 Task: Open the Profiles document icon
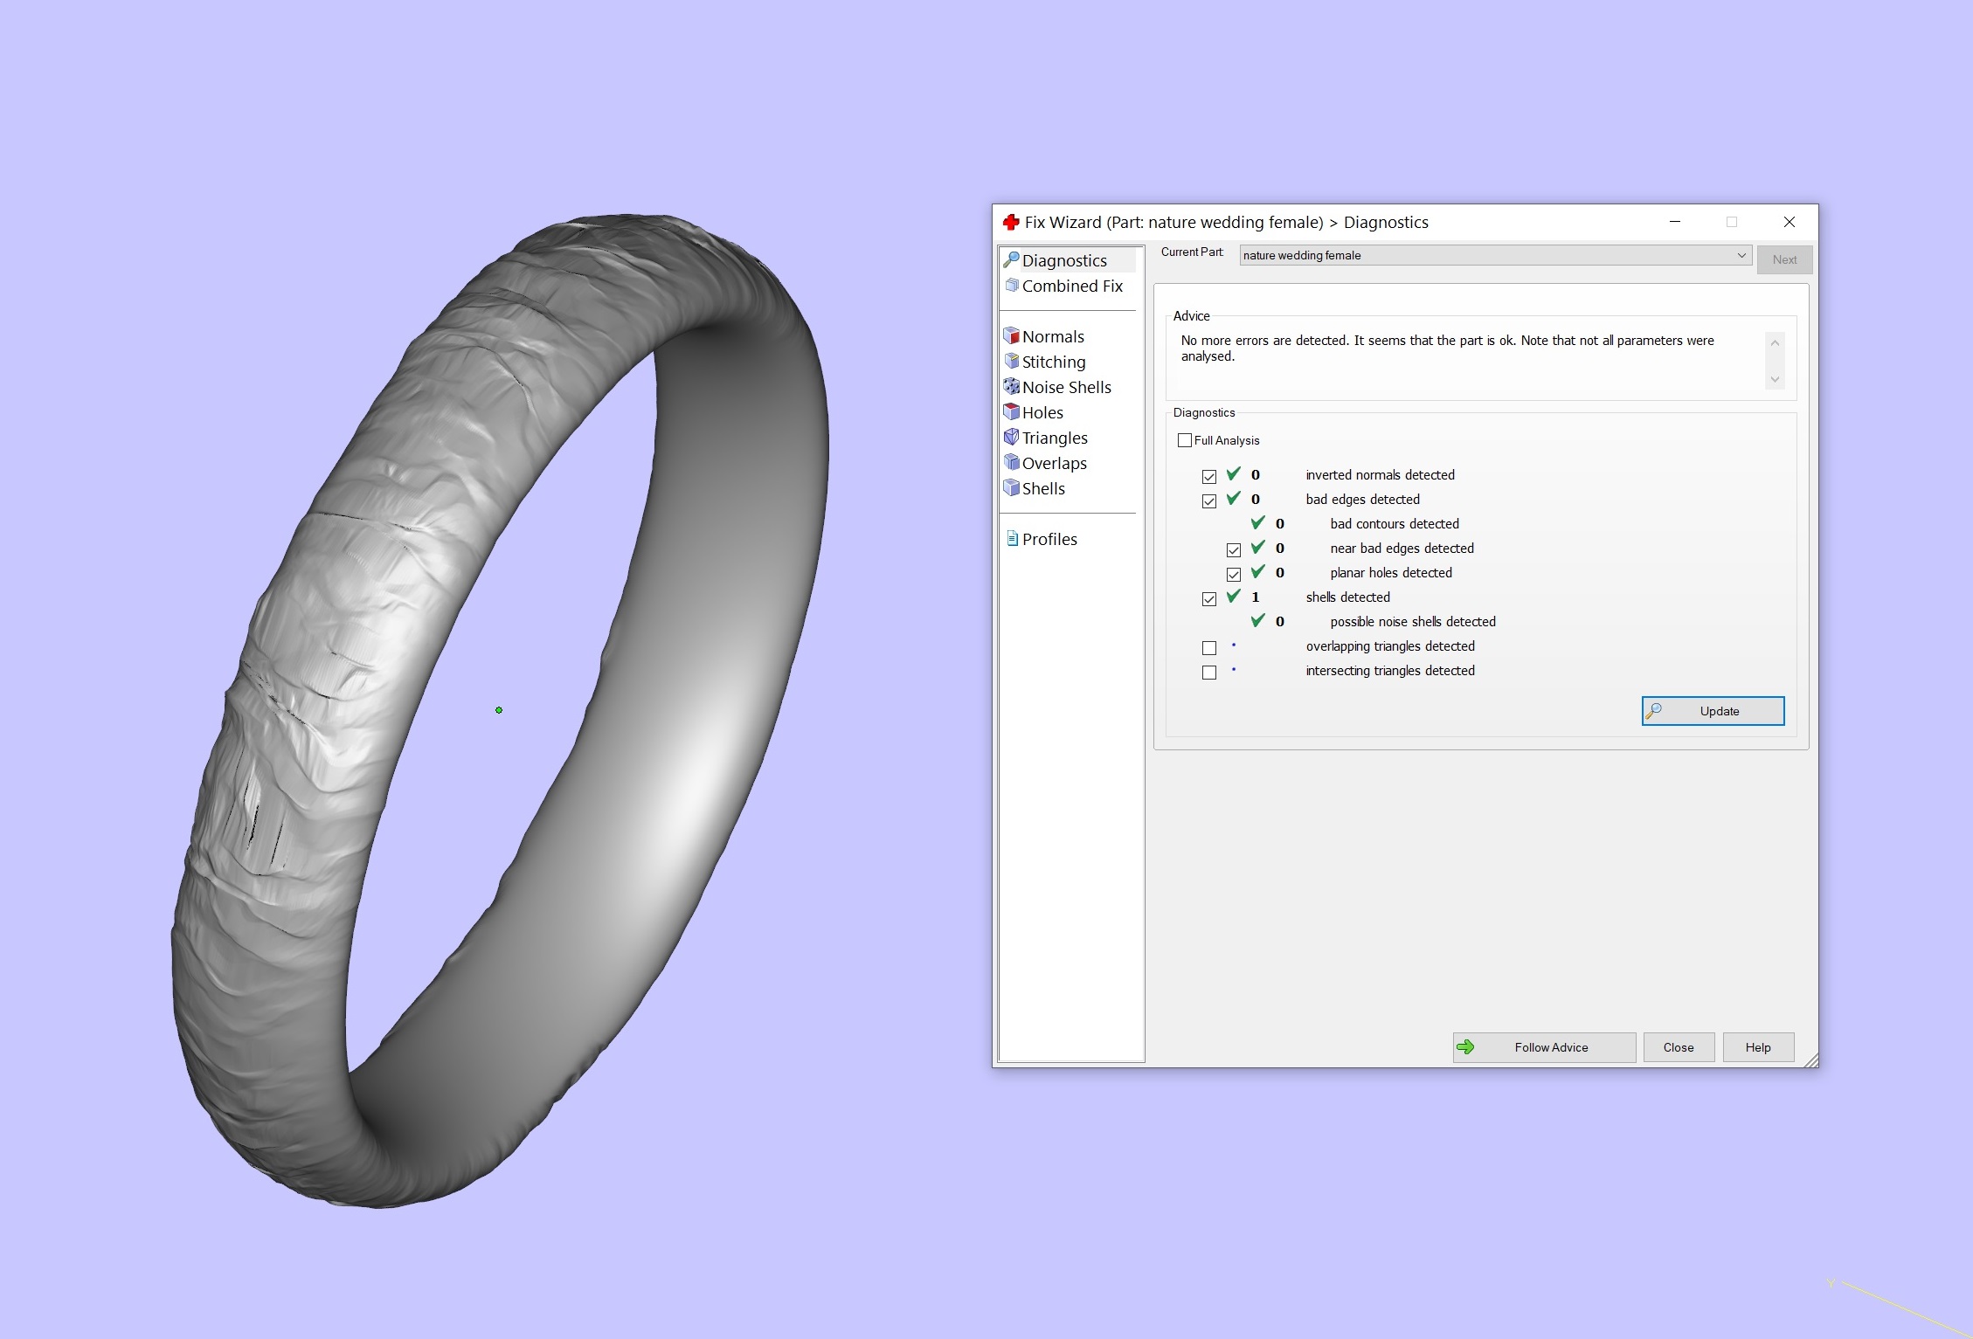coord(1012,539)
